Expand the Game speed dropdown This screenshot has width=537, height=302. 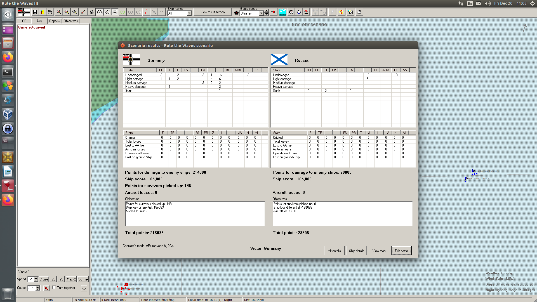(x=261, y=13)
